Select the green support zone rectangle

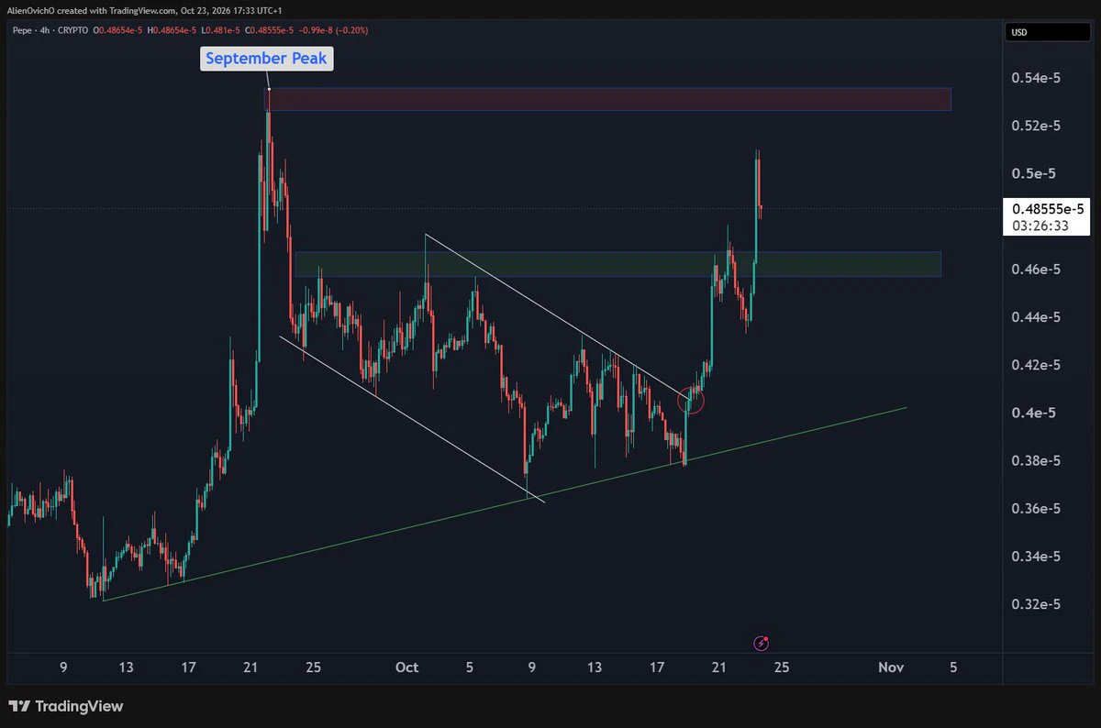pos(617,264)
